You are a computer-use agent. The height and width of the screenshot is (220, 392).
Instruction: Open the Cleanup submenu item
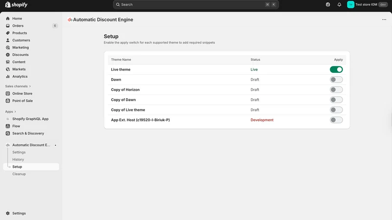coord(19,174)
